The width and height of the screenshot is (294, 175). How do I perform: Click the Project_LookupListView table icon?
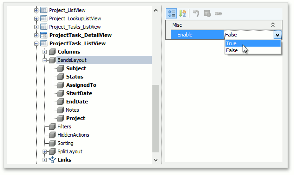[44, 18]
